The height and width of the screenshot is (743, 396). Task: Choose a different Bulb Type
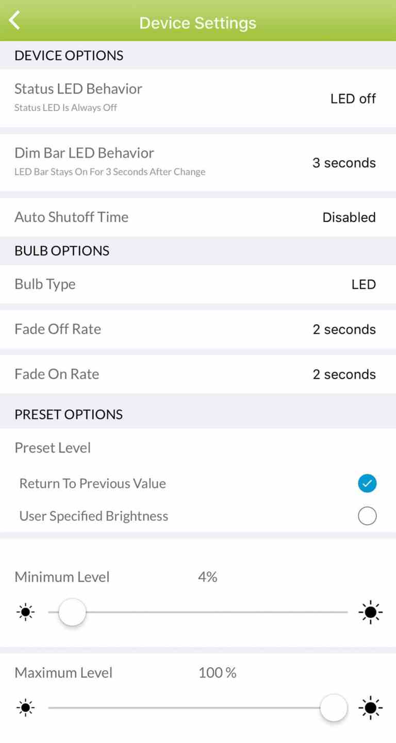(198, 284)
